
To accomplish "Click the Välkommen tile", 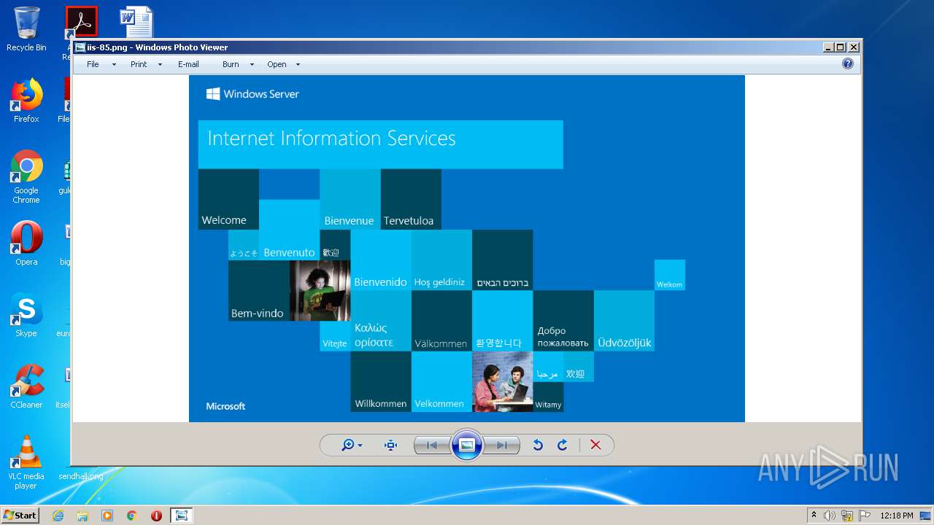I will (x=441, y=321).
